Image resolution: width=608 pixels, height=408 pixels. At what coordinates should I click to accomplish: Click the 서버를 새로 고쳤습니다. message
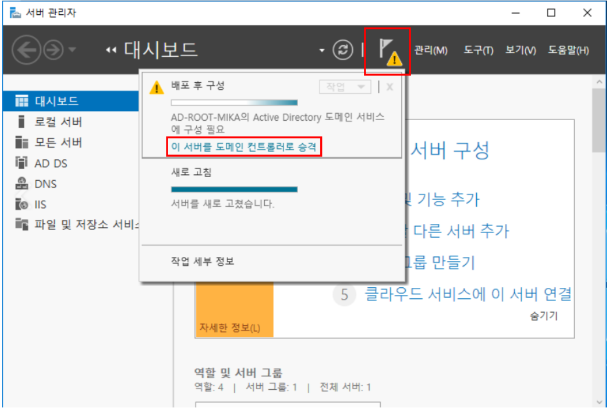(223, 203)
